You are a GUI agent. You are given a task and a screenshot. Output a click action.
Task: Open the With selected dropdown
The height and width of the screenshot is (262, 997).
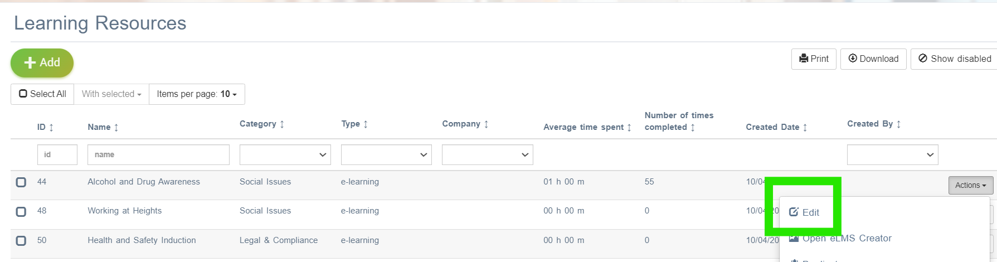[111, 94]
